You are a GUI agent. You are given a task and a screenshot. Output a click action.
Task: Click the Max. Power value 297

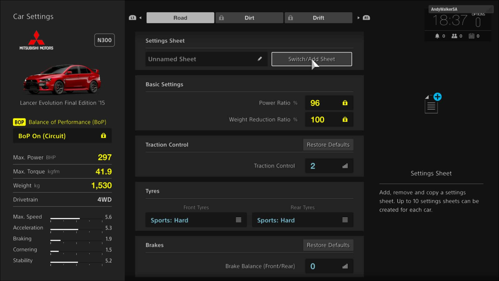105,157
